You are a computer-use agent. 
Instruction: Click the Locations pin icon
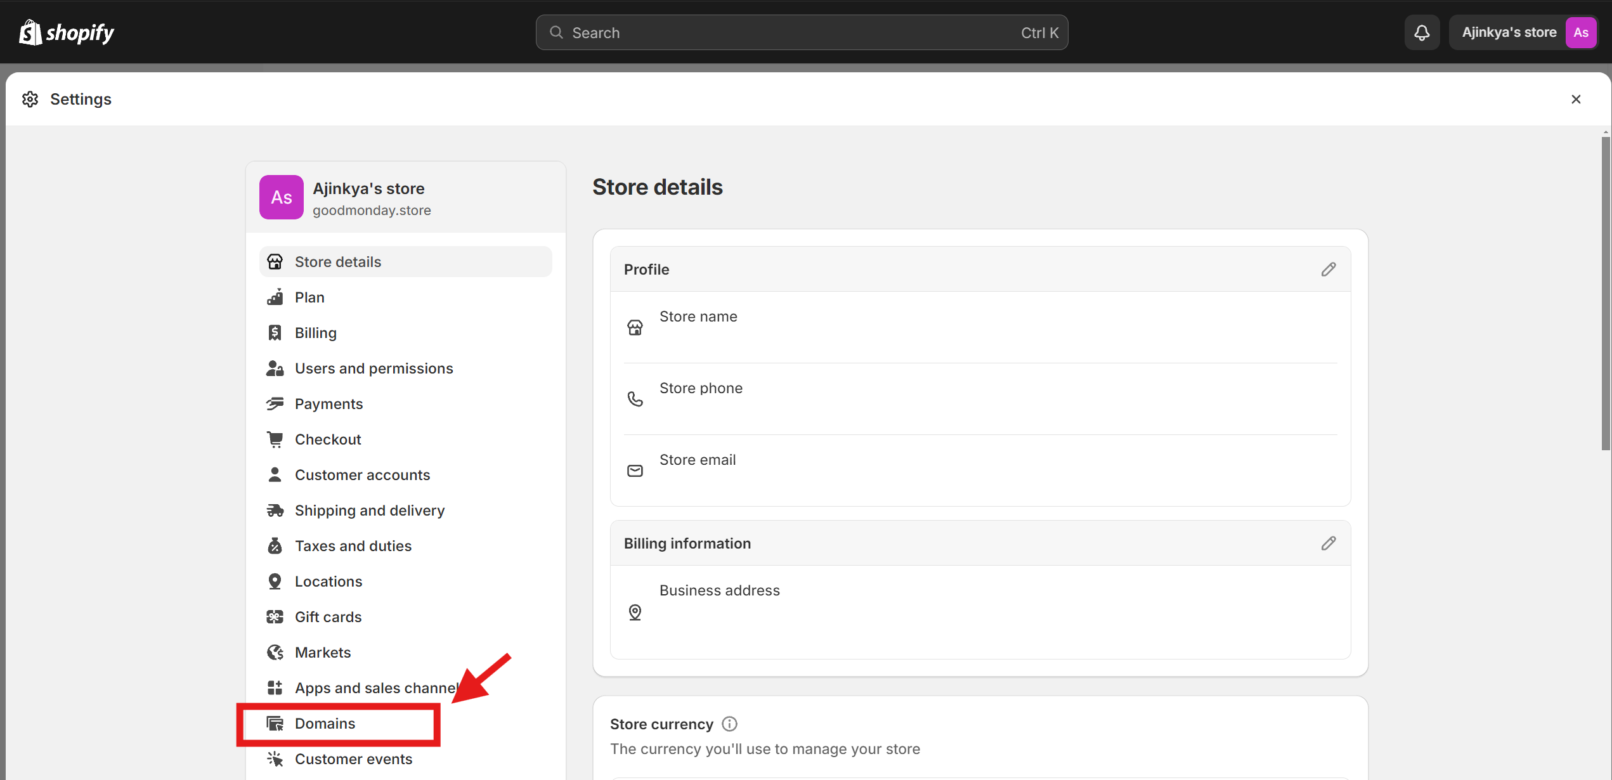[x=275, y=582]
